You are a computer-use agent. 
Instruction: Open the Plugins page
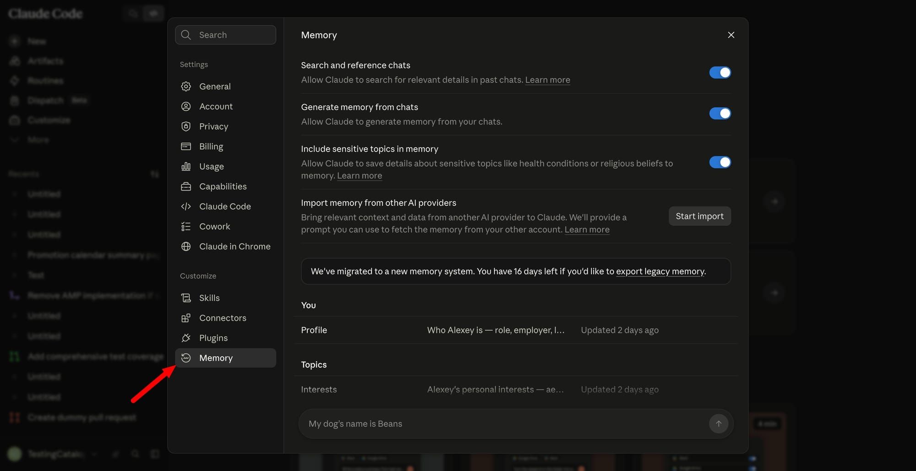coord(225,338)
